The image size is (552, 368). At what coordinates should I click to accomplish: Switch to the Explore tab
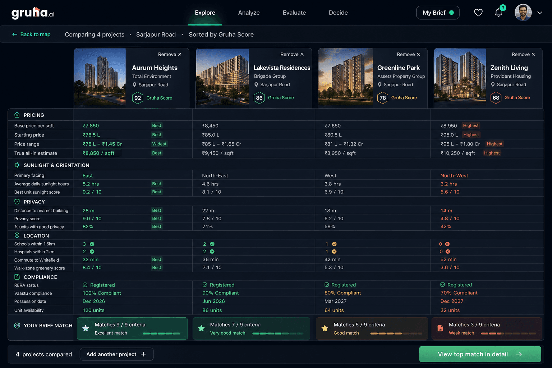205,13
